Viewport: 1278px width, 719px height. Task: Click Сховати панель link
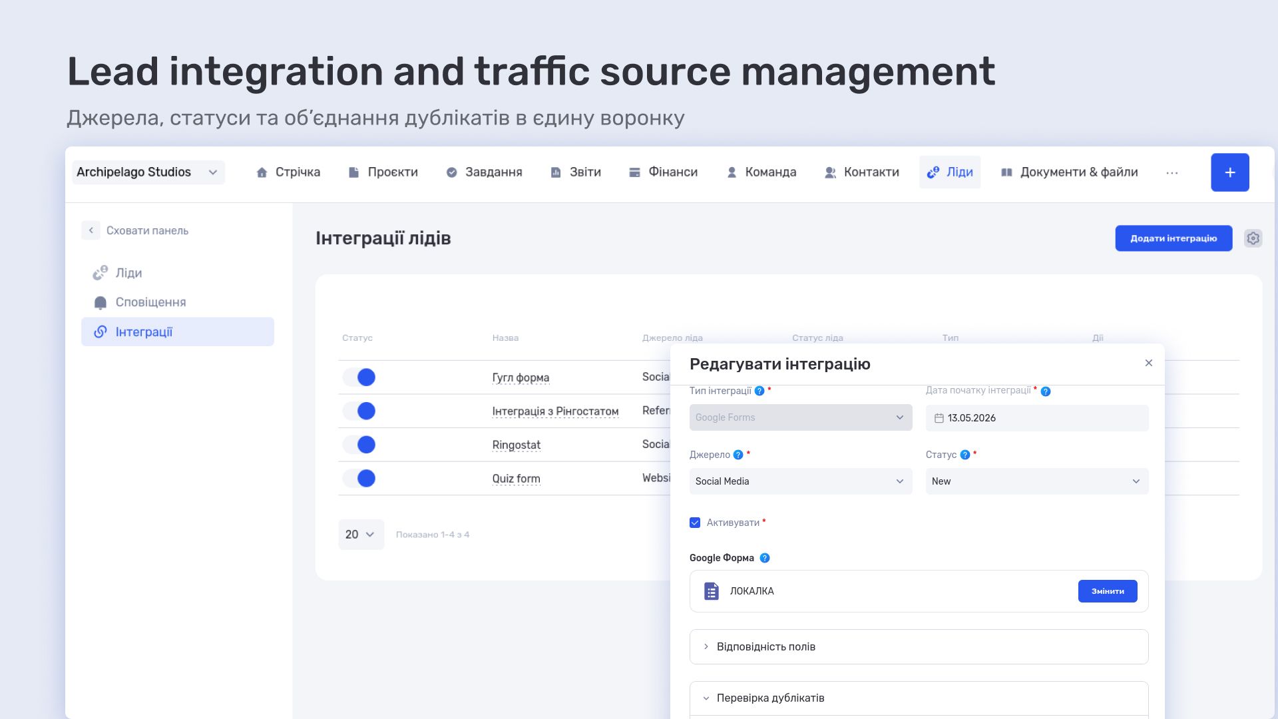point(147,231)
